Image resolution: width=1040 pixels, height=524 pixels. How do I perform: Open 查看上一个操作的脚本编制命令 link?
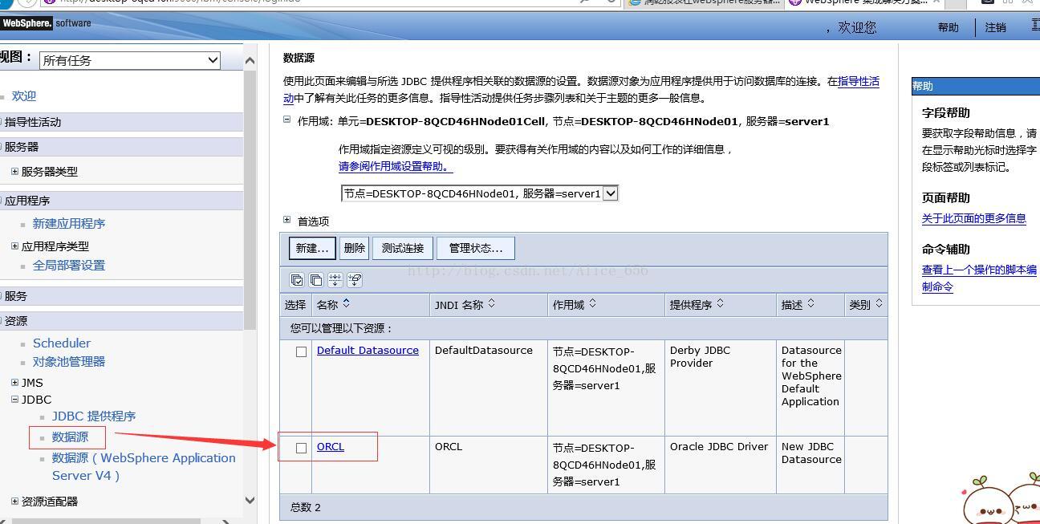979,278
